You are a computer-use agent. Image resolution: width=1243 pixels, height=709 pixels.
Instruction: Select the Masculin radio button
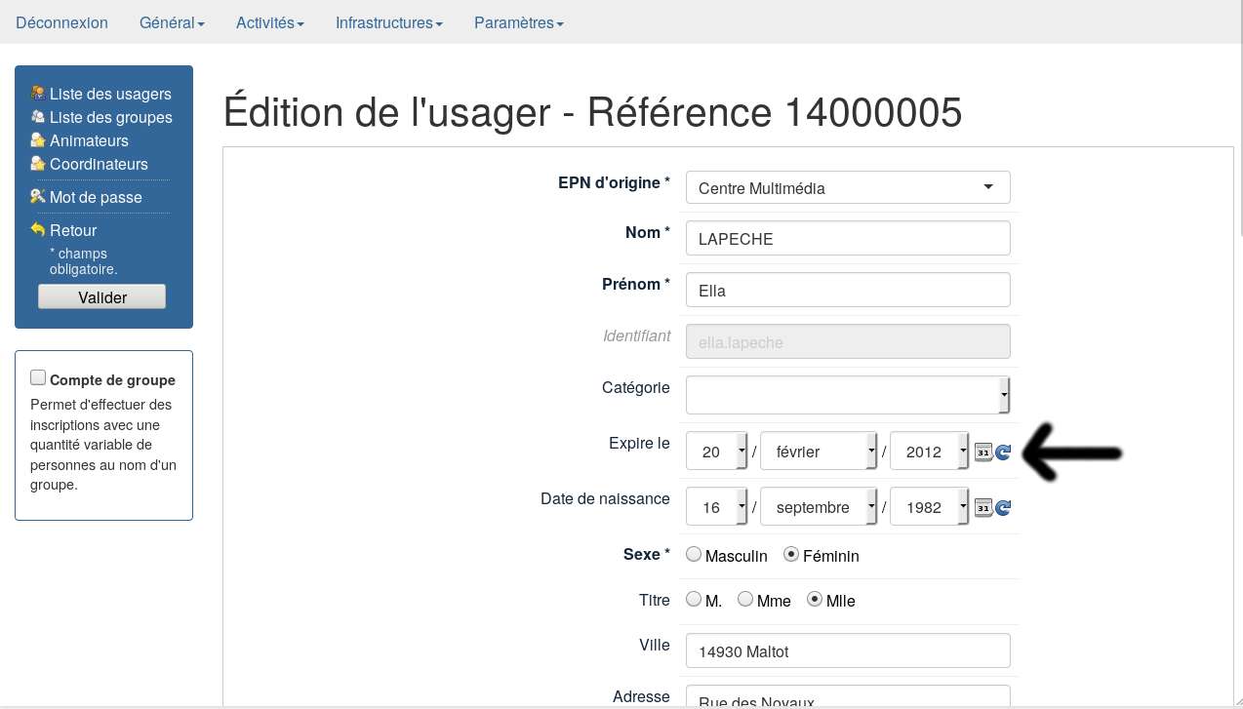(x=694, y=555)
